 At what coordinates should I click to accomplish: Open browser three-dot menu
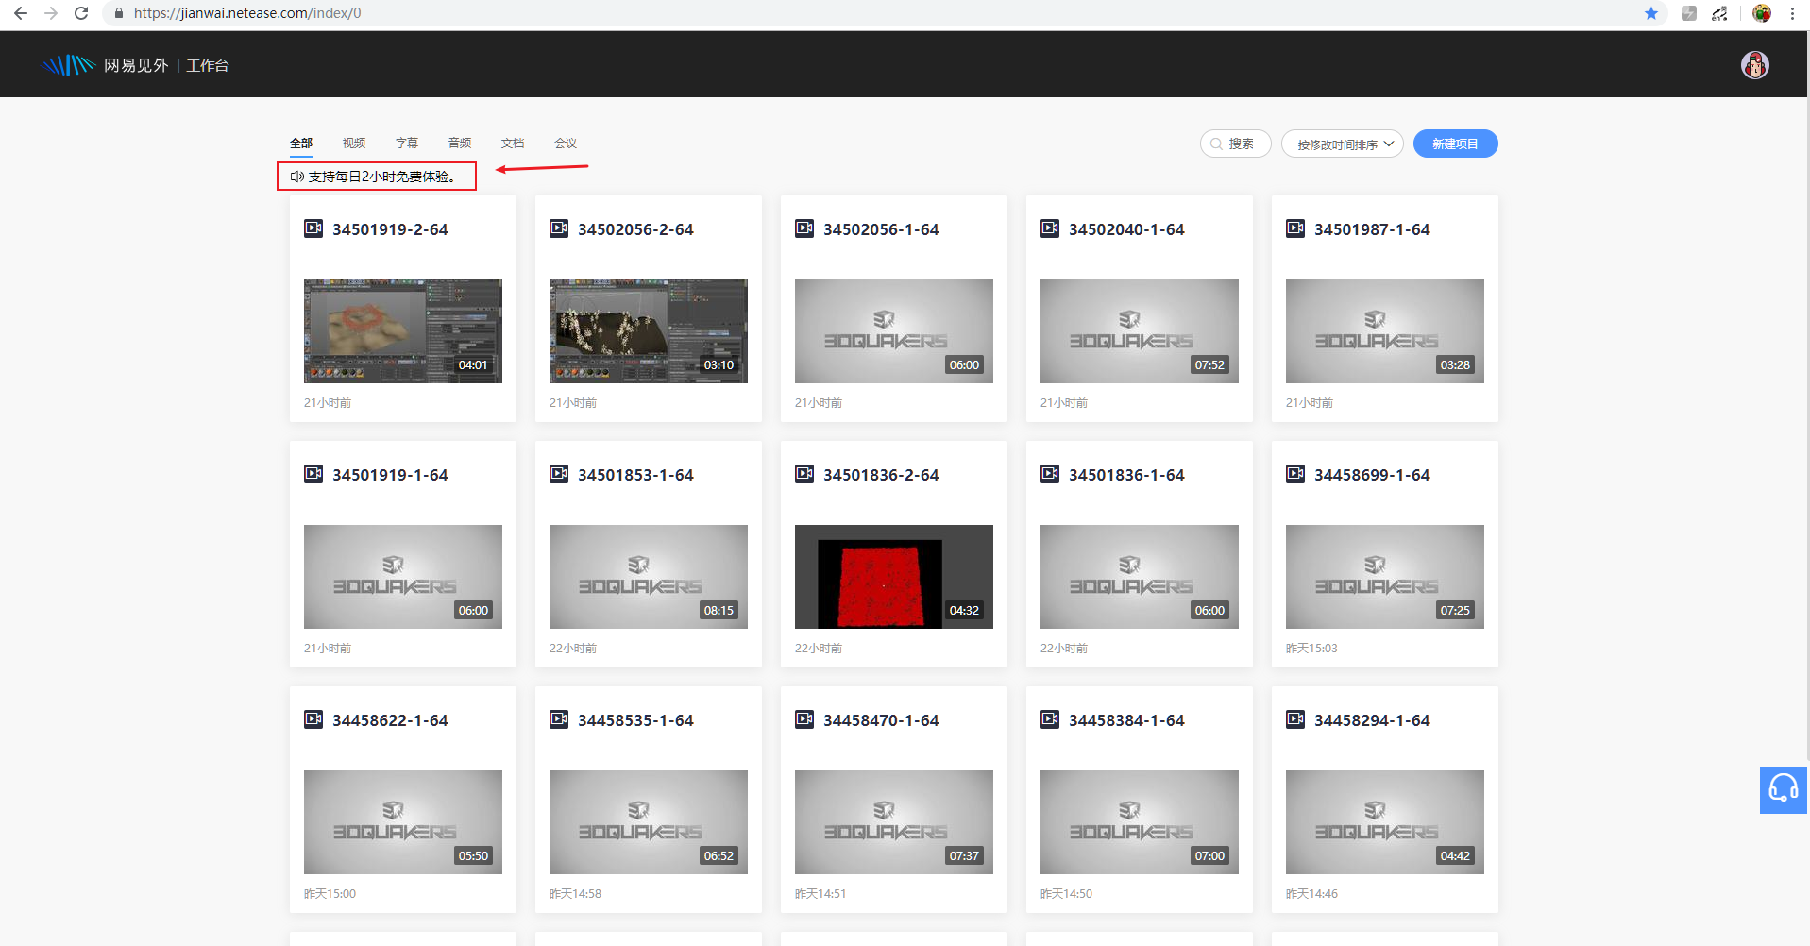pos(1792,13)
